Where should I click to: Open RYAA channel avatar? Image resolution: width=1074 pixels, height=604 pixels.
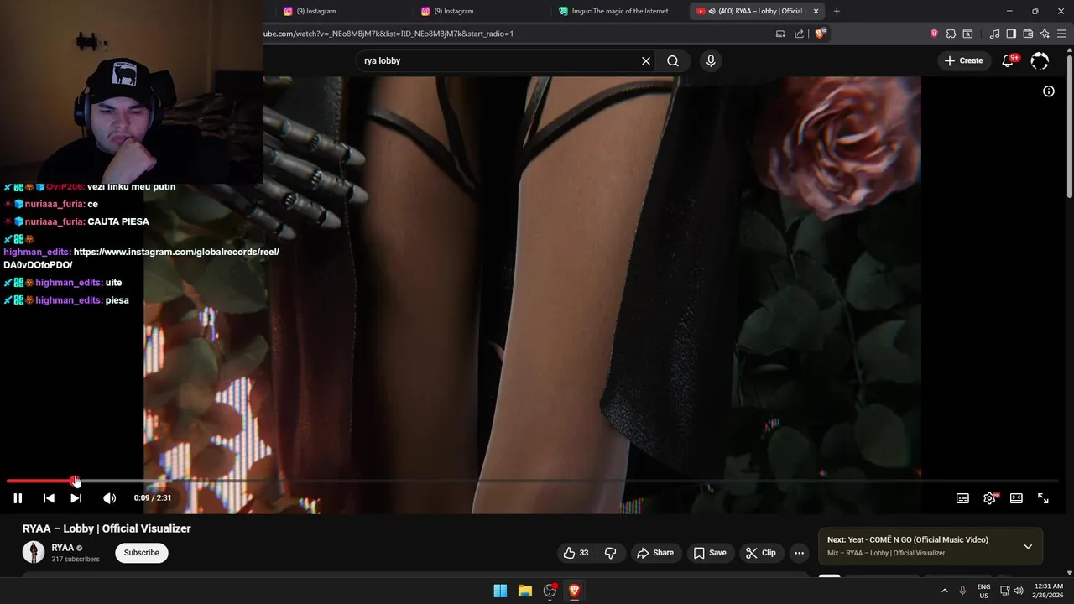coord(34,552)
